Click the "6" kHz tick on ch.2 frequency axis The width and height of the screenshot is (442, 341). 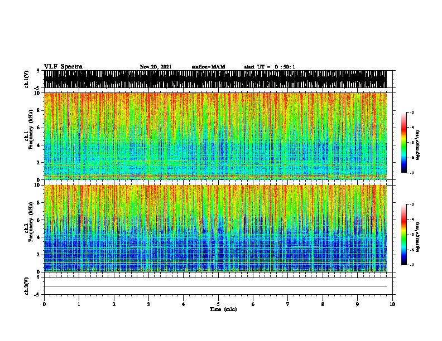(x=39, y=220)
